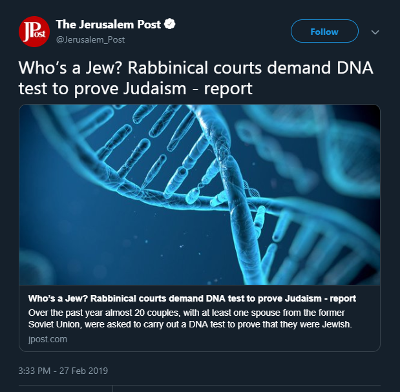Click the summary line starting "Soviet Union, were asked"
Image resolution: width=400 pixels, height=392 pixels.
coord(190,324)
